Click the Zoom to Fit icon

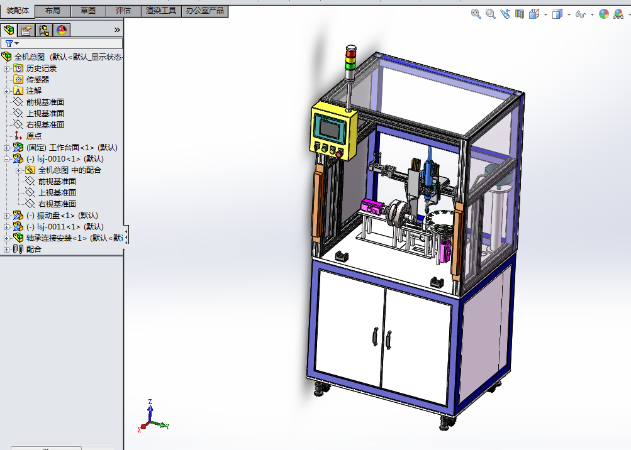pos(476,14)
